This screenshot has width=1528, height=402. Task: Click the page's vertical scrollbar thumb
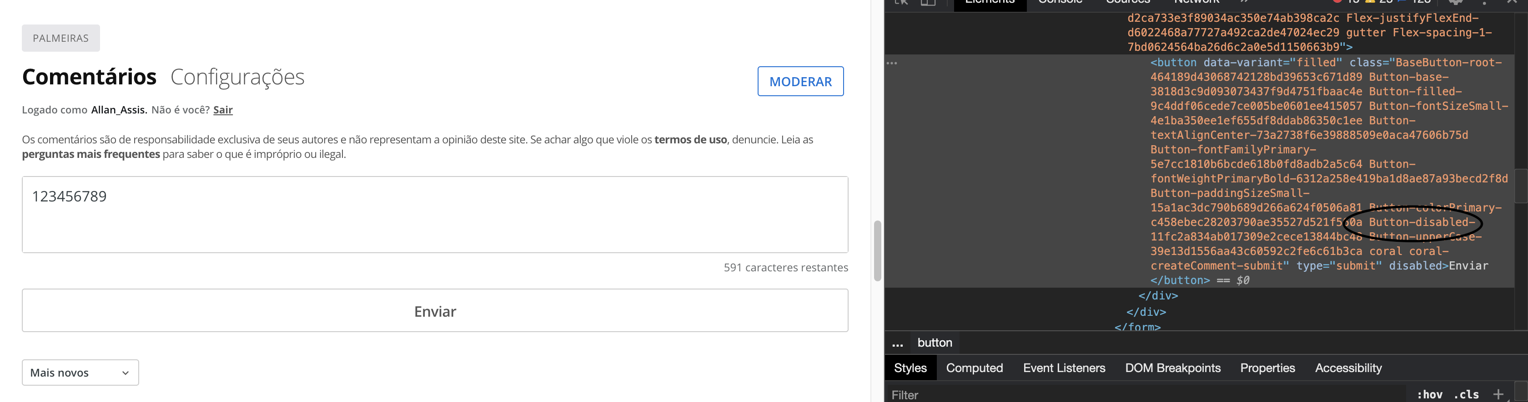(877, 250)
